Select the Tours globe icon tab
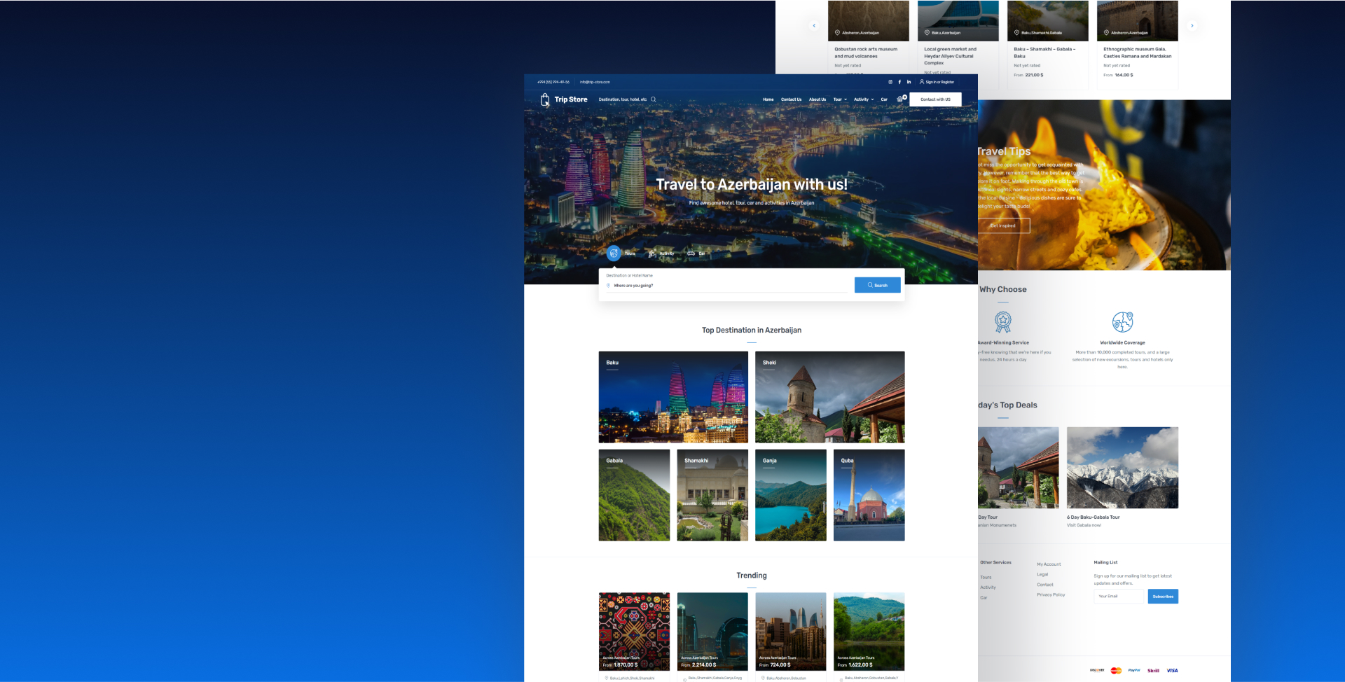This screenshot has width=1345, height=682. click(x=614, y=253)
